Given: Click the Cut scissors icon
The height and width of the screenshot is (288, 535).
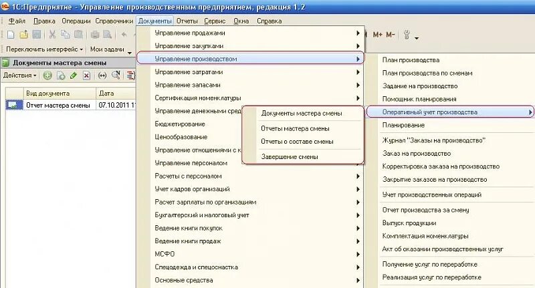Looking at the screenshot, I should point(52,35).
